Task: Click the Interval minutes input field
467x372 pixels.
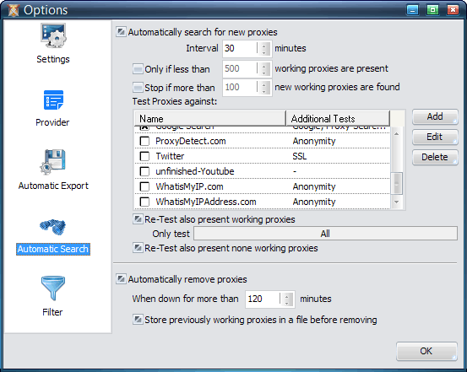Action: coord(240,49)
